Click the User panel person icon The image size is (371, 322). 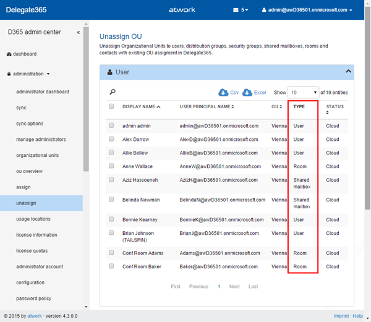point(109,72)
